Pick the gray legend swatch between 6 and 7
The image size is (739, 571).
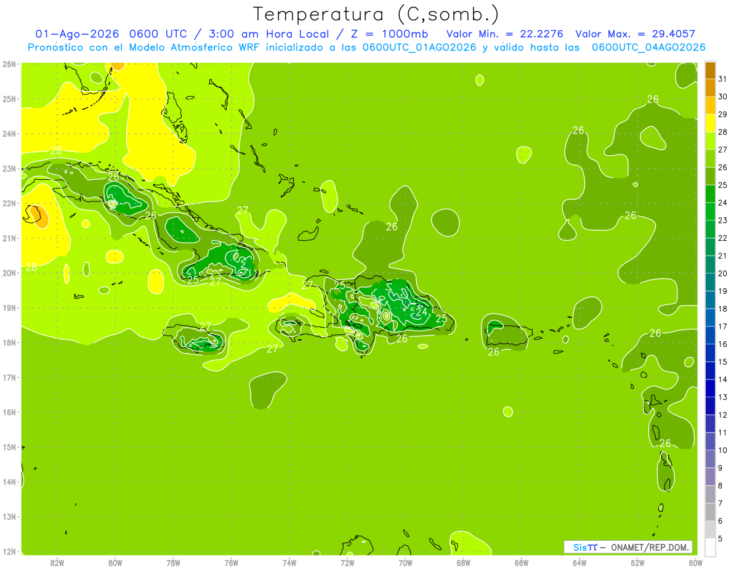tap(710, 512)
